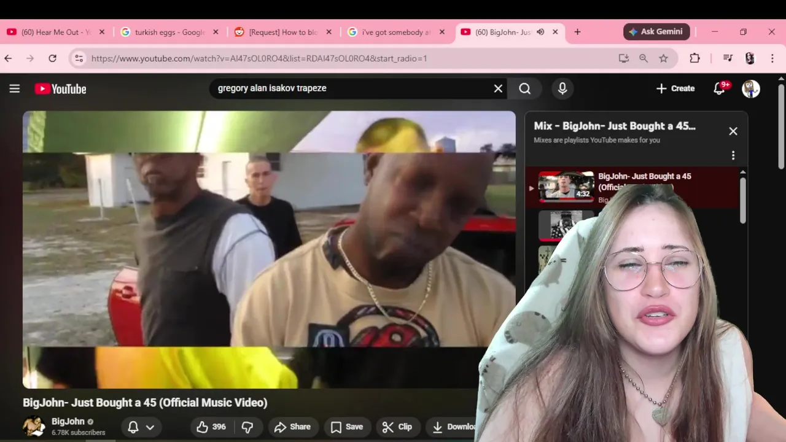
Task: Open the Create button
Action: point(675,88)
